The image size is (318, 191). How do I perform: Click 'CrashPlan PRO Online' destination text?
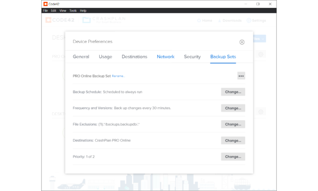point(113,140)
